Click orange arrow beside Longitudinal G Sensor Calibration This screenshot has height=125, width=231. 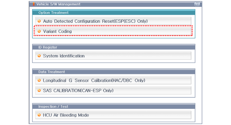[x=39, y=80]
